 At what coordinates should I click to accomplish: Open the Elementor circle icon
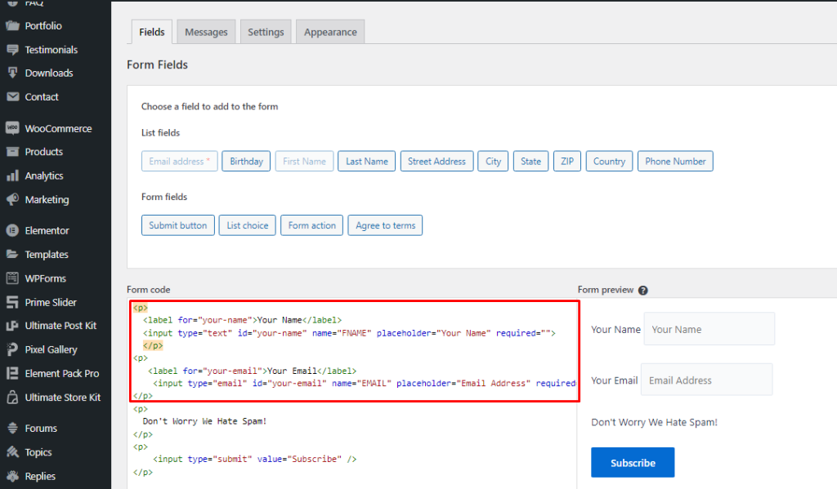click(x=12, y=230)
